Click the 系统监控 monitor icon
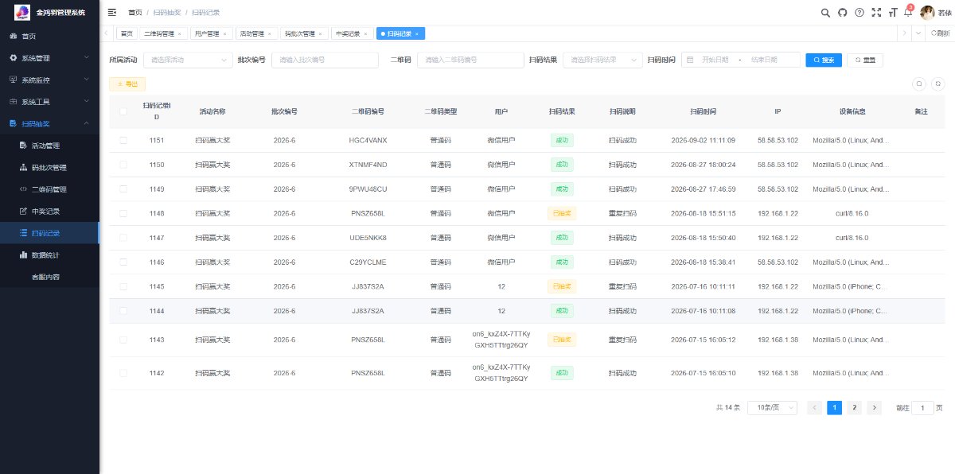955x474 pixels. pyautogui.click(x=13, y=80)
